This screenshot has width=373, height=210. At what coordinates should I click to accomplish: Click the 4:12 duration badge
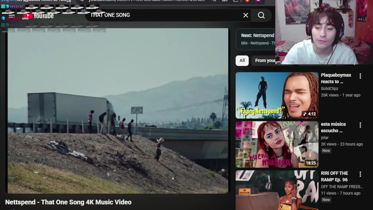click(309, 114)
